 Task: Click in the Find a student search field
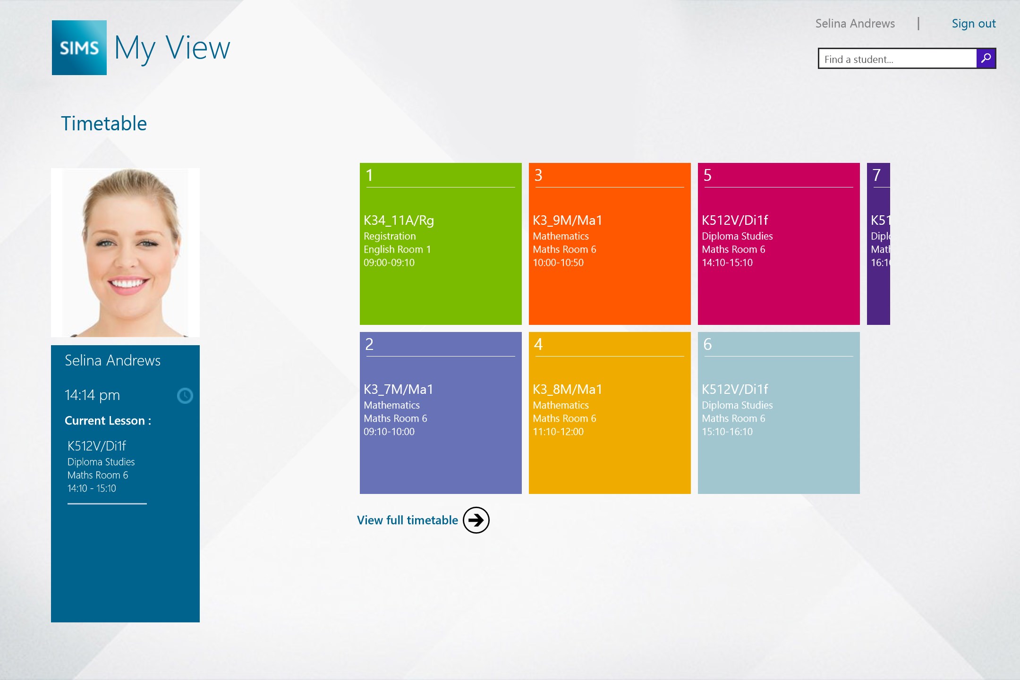tap(897, 59)
